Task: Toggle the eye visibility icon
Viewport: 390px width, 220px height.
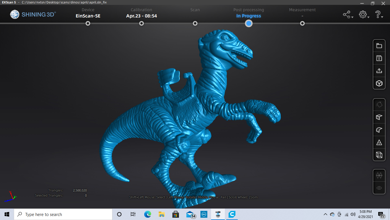Action: [379, 188]
